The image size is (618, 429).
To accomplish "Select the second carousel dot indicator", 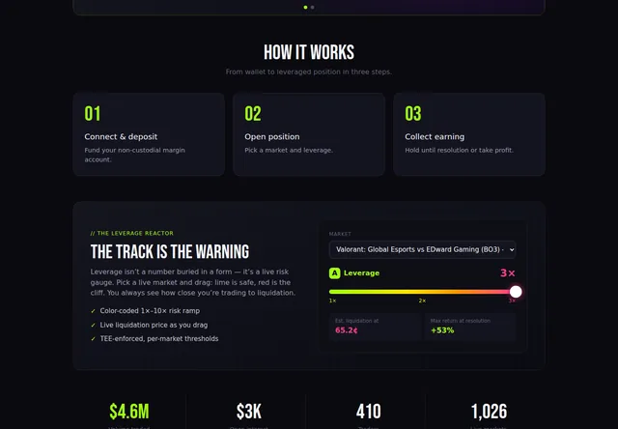I will point(313,7).
